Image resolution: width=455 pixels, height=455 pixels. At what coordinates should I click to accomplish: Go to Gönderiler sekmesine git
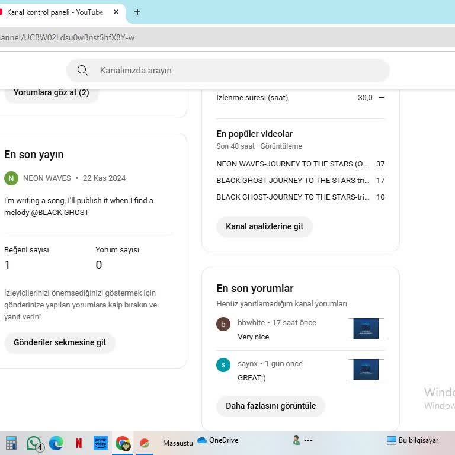(x=60, y=342)
